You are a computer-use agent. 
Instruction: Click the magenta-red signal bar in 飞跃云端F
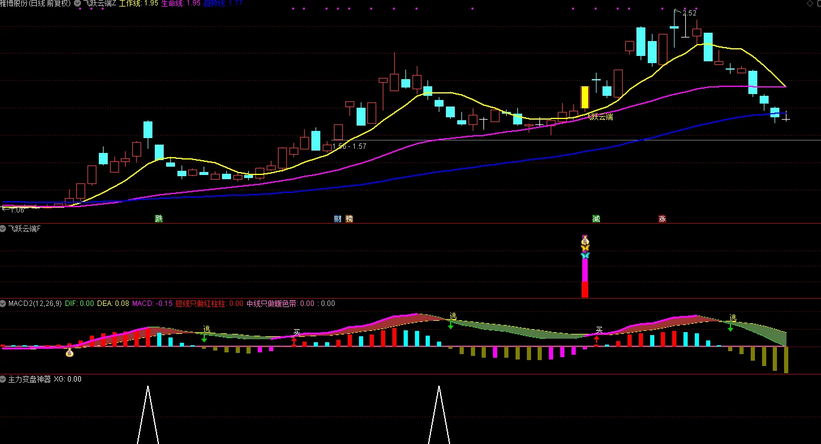tap(585, 278)
